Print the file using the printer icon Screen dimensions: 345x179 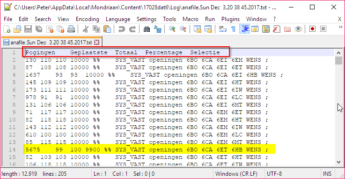coord(71,29)
